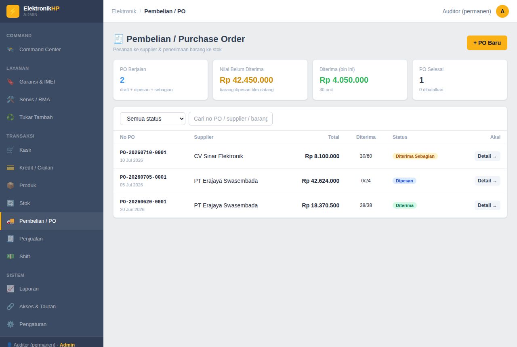
Task: Click the Kasir shopping cart icon
Action: (x=11, y=150)
